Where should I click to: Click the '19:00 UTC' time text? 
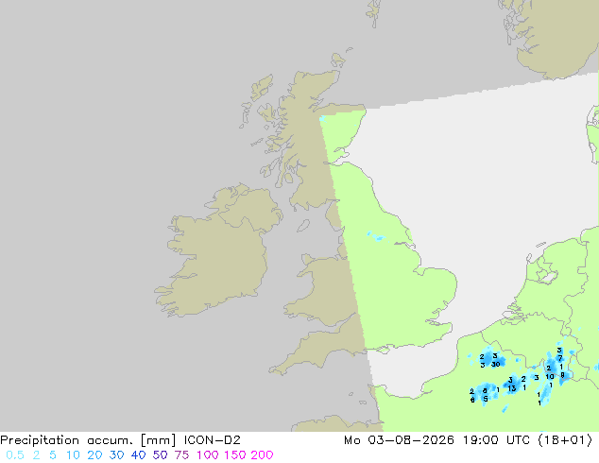click(x=496, y=440)
